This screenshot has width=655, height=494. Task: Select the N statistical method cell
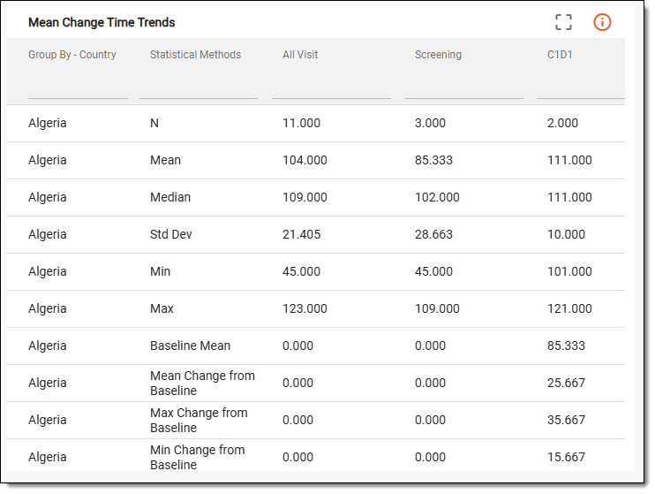tap(154, 123)
